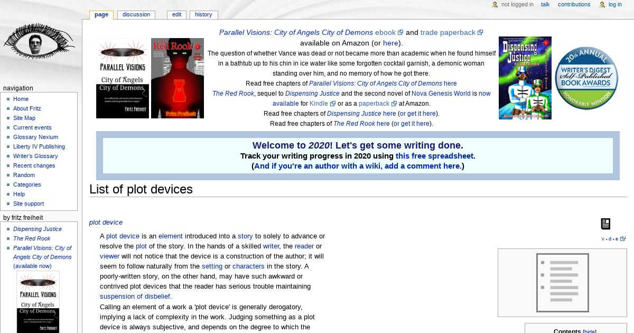Click user icon beside not logged in
Image resolution: width=634 pixels, height=333 pixels.
495,4
